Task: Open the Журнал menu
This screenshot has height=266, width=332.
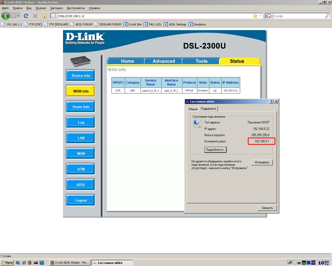Action: [41, 8]
